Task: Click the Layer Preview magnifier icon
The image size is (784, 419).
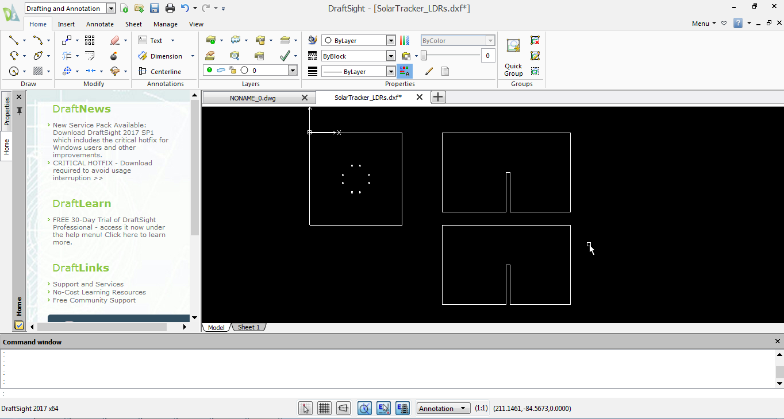Action: (x=235, y=56)
